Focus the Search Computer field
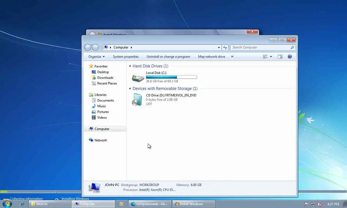Image resolution: width=347 pixels, height=208 pixels. (260, 47)
